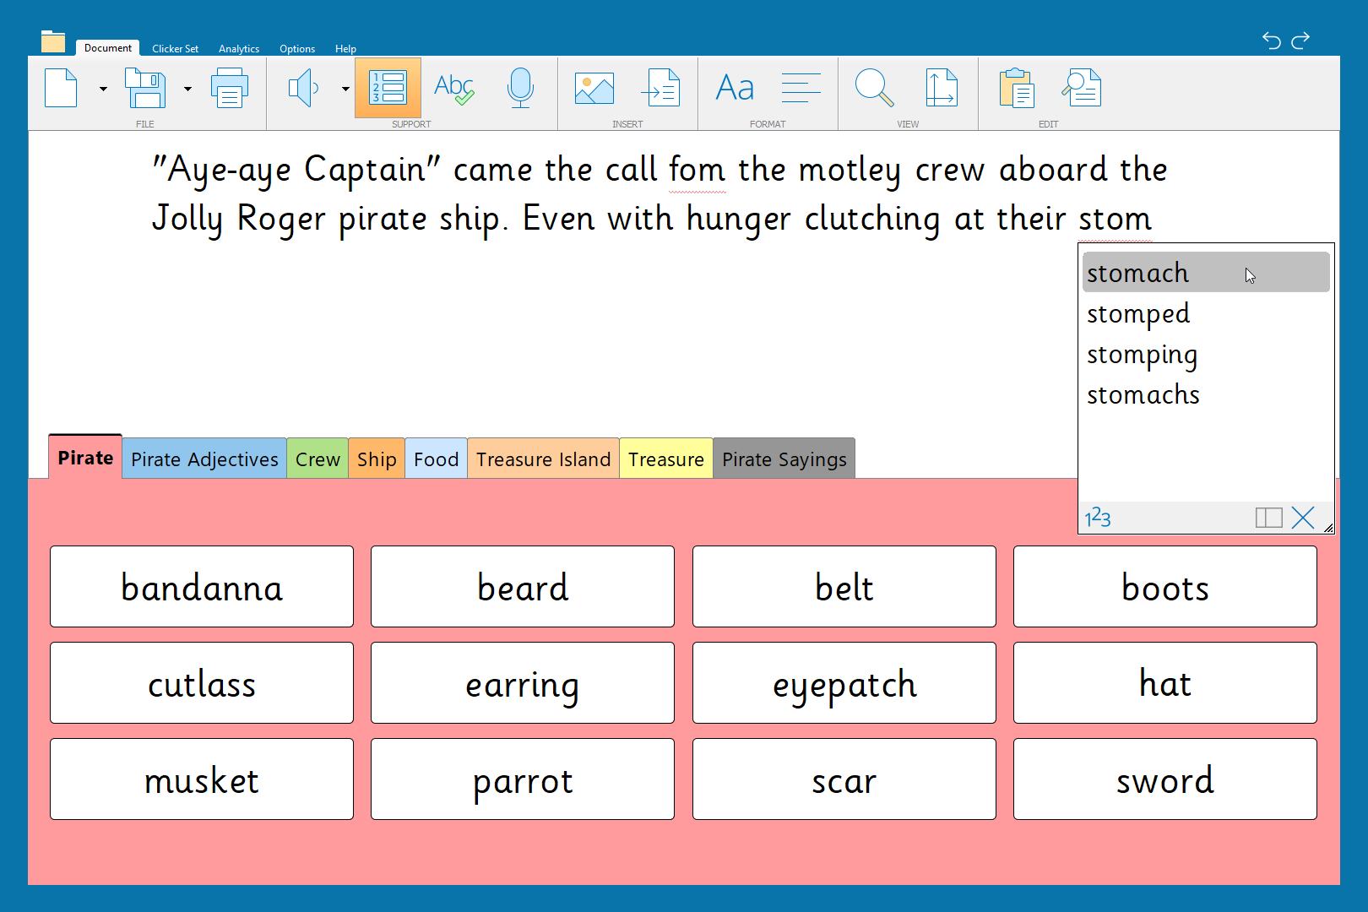
Task: Click the speaker speech icon
Action: click(303, 89)
